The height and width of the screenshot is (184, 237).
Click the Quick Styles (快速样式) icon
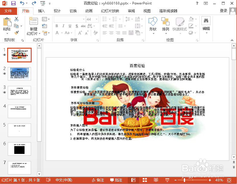tap(180, 22)
